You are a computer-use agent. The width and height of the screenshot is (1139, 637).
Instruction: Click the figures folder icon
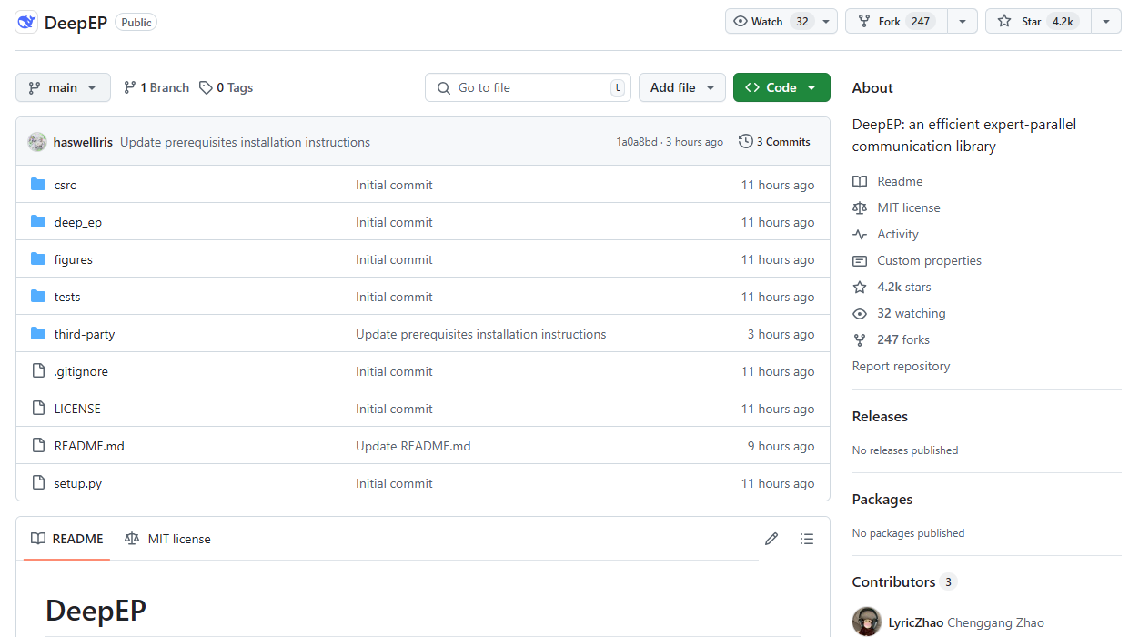pos(38,259)
